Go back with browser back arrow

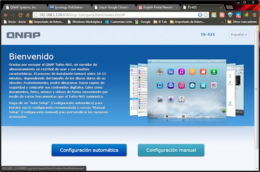6,15
